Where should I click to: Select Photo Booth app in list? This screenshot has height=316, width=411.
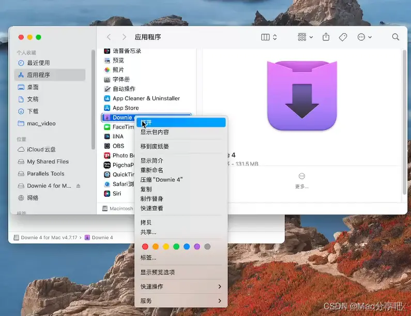tap(118, 155)
